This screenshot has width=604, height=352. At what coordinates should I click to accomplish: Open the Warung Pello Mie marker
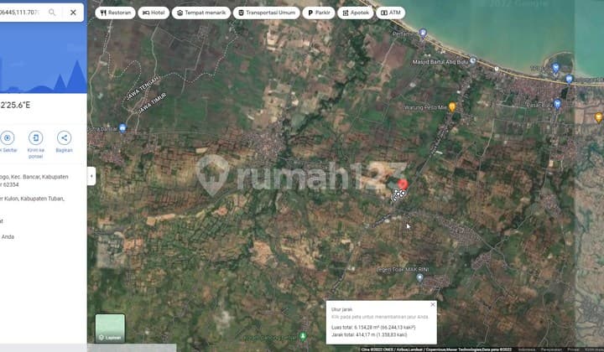click(x=452, y=106)
